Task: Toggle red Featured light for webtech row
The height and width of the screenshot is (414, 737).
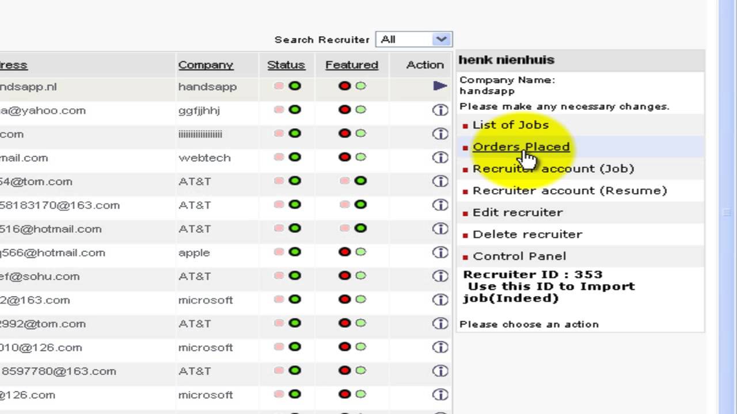Action: 345,157
